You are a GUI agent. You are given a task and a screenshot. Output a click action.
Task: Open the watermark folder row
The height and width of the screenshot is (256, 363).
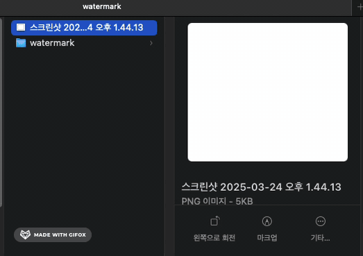(84, 43)
